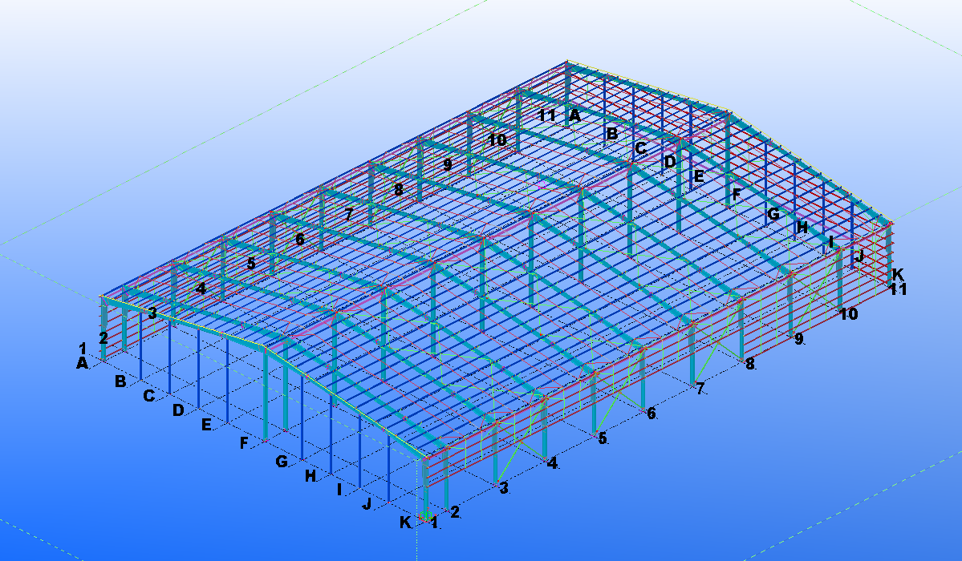Click axis label 1 next to the origin marker
The image size is (962, 561).
[434, 523]
